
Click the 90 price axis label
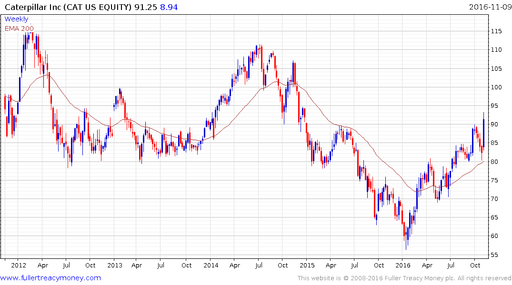494,124
